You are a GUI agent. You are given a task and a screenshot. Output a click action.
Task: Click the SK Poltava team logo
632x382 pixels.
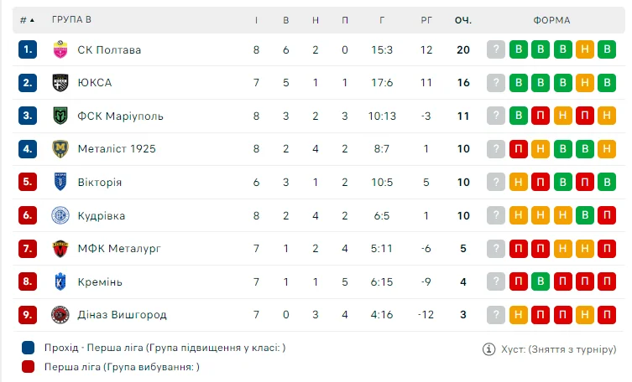(60, 49)
